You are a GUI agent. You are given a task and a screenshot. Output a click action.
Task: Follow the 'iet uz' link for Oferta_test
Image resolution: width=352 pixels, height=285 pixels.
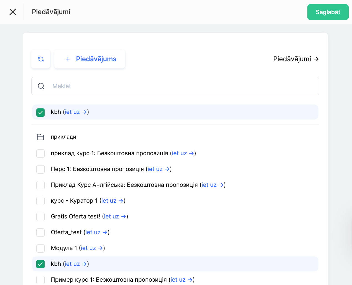tap(96, 232)
